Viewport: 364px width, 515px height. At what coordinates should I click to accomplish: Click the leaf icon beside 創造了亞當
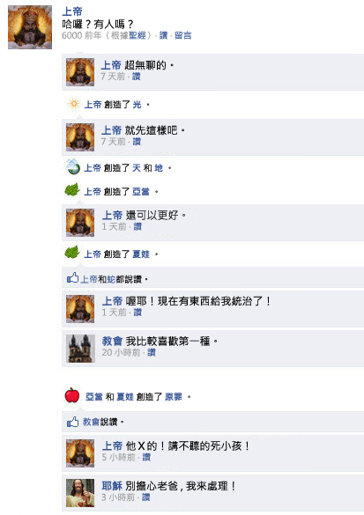[x=72, y=189]
